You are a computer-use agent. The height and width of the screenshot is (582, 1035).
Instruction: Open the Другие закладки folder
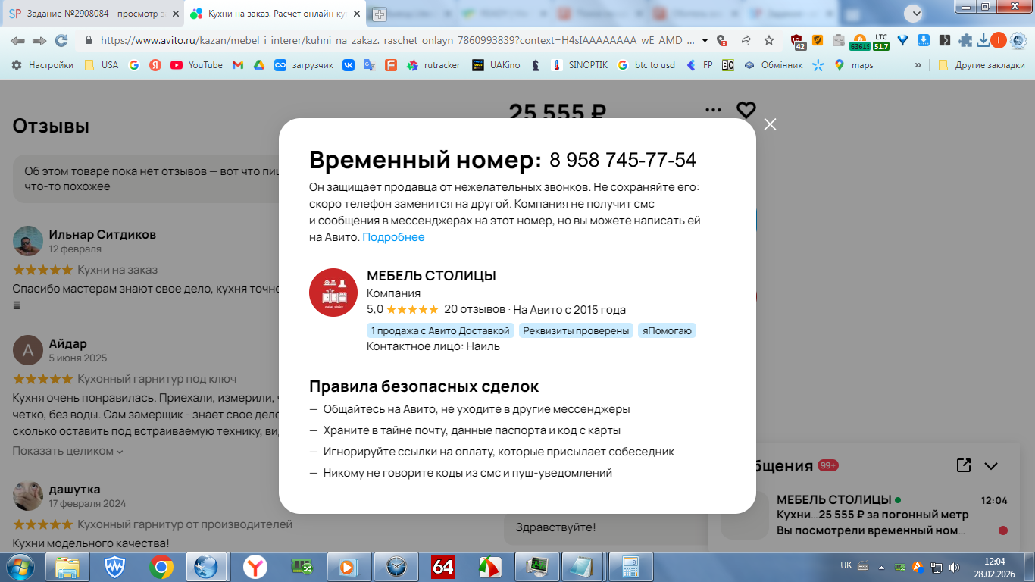pyautogui.click(x=981, y=65)
